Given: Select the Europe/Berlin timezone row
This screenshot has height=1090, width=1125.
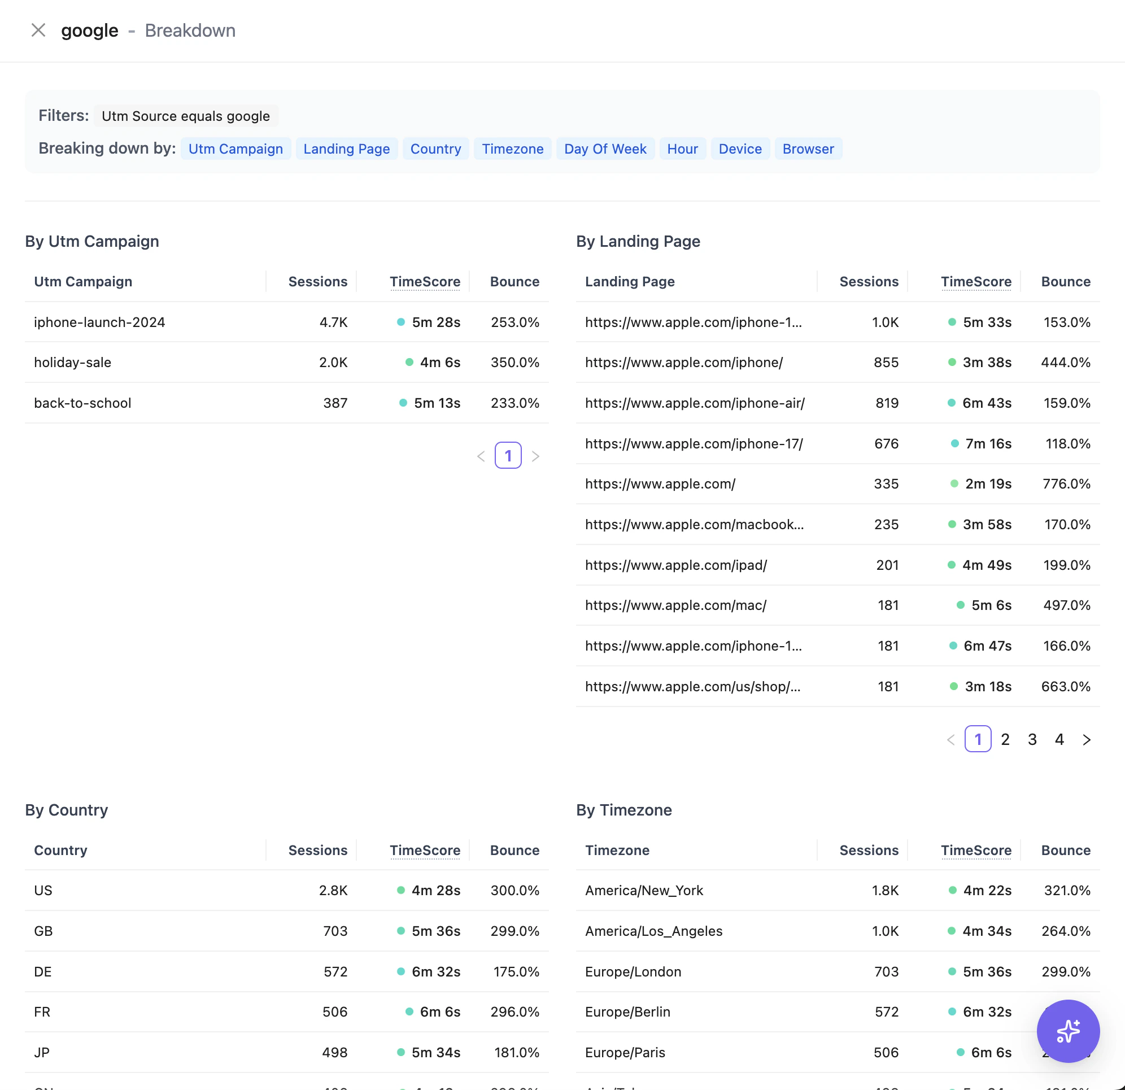Looking at the screenshot, I should pos(838,1012).
